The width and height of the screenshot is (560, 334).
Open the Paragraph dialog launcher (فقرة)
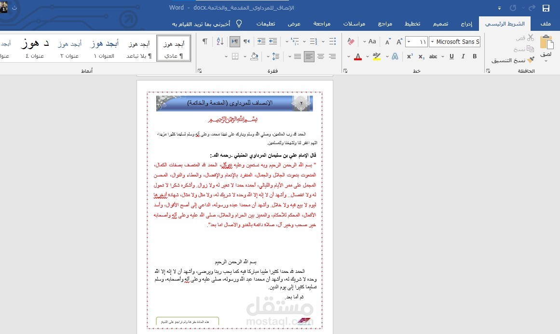tap(200, 71)
